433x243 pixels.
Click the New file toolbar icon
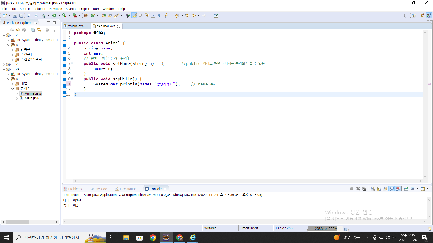point(5,15)
